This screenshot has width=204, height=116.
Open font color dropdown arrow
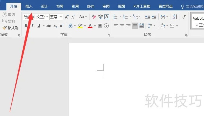[x=95, y=26]
